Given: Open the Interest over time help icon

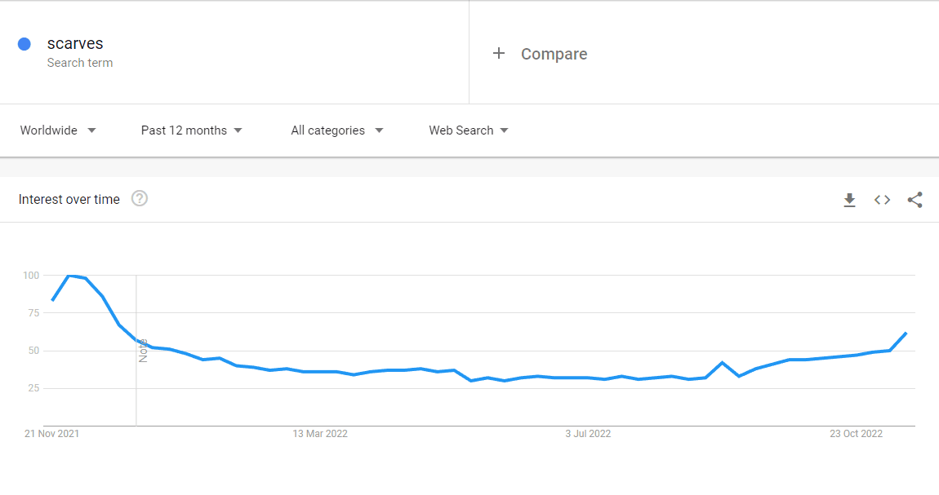Looking at the screenshot, I should click(x=140, y=198).
